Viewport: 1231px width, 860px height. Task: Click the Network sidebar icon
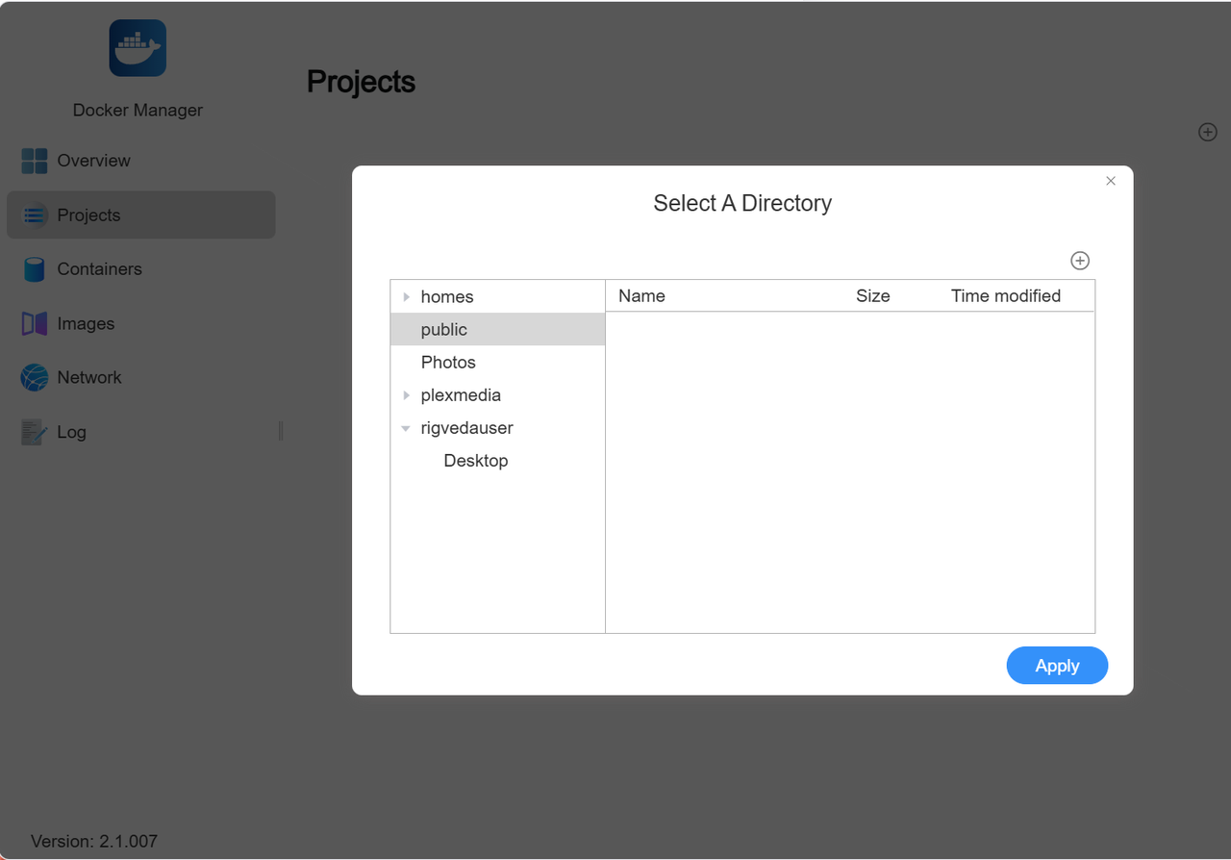click(x=33, y=377)
